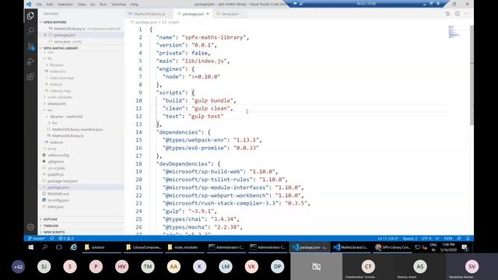Open the Windows Start menu
Image resolution: width=498 pixels, height=280 pixels.
[x=30, y=247]
